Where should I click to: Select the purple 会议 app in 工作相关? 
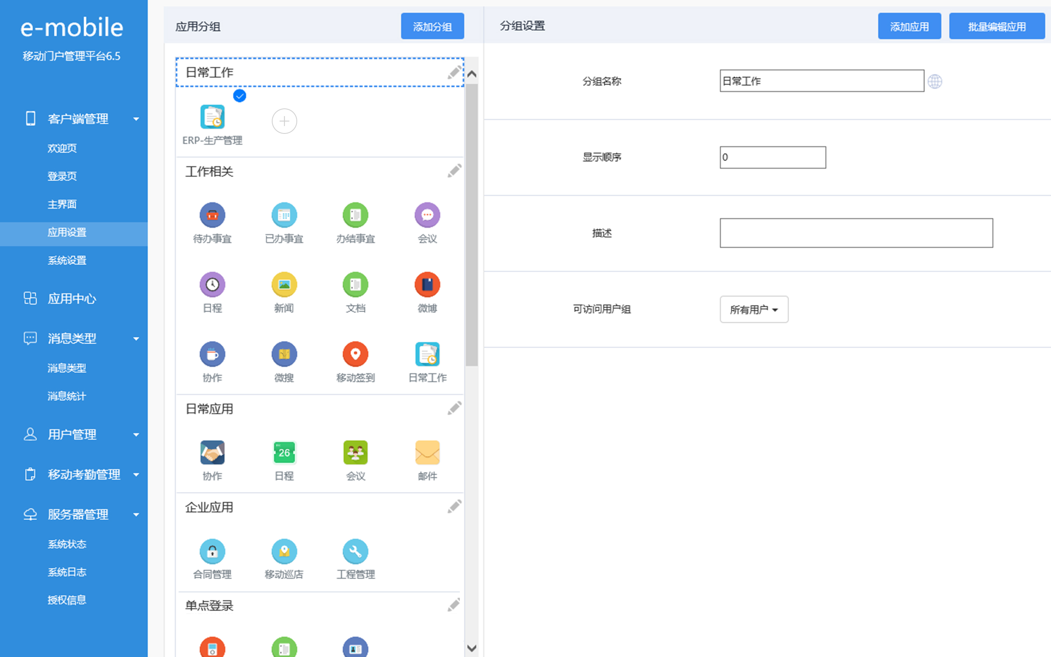427,215
